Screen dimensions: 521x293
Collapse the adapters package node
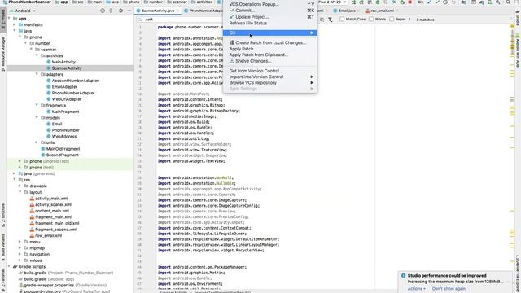tap(37, 74)
